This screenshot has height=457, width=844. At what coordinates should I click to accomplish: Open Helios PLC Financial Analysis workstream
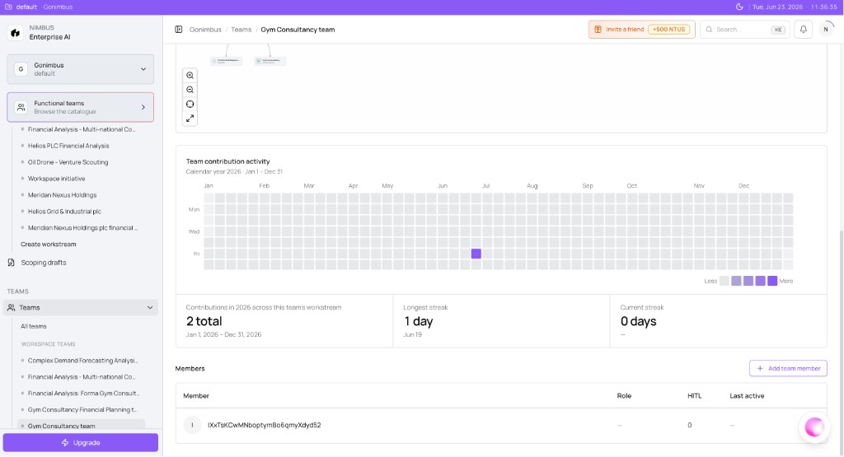pos(68,146)
